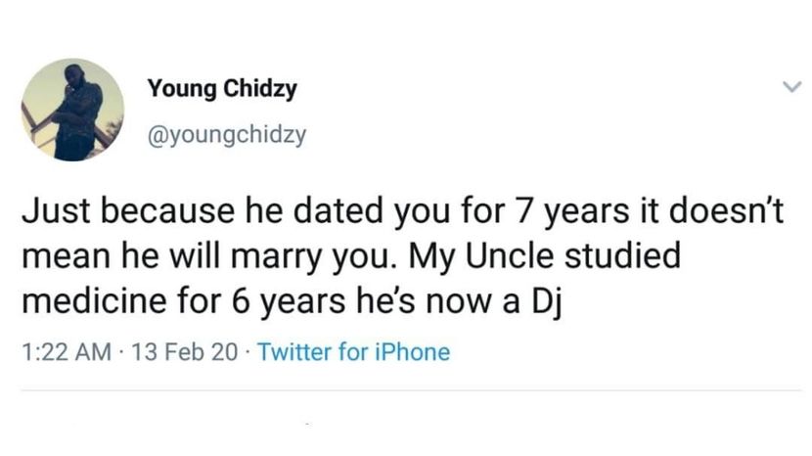Screen dimensions: 812x456
Task: Click Young Chidzy's profile avatar photo
Action: (x=75, y=109)
